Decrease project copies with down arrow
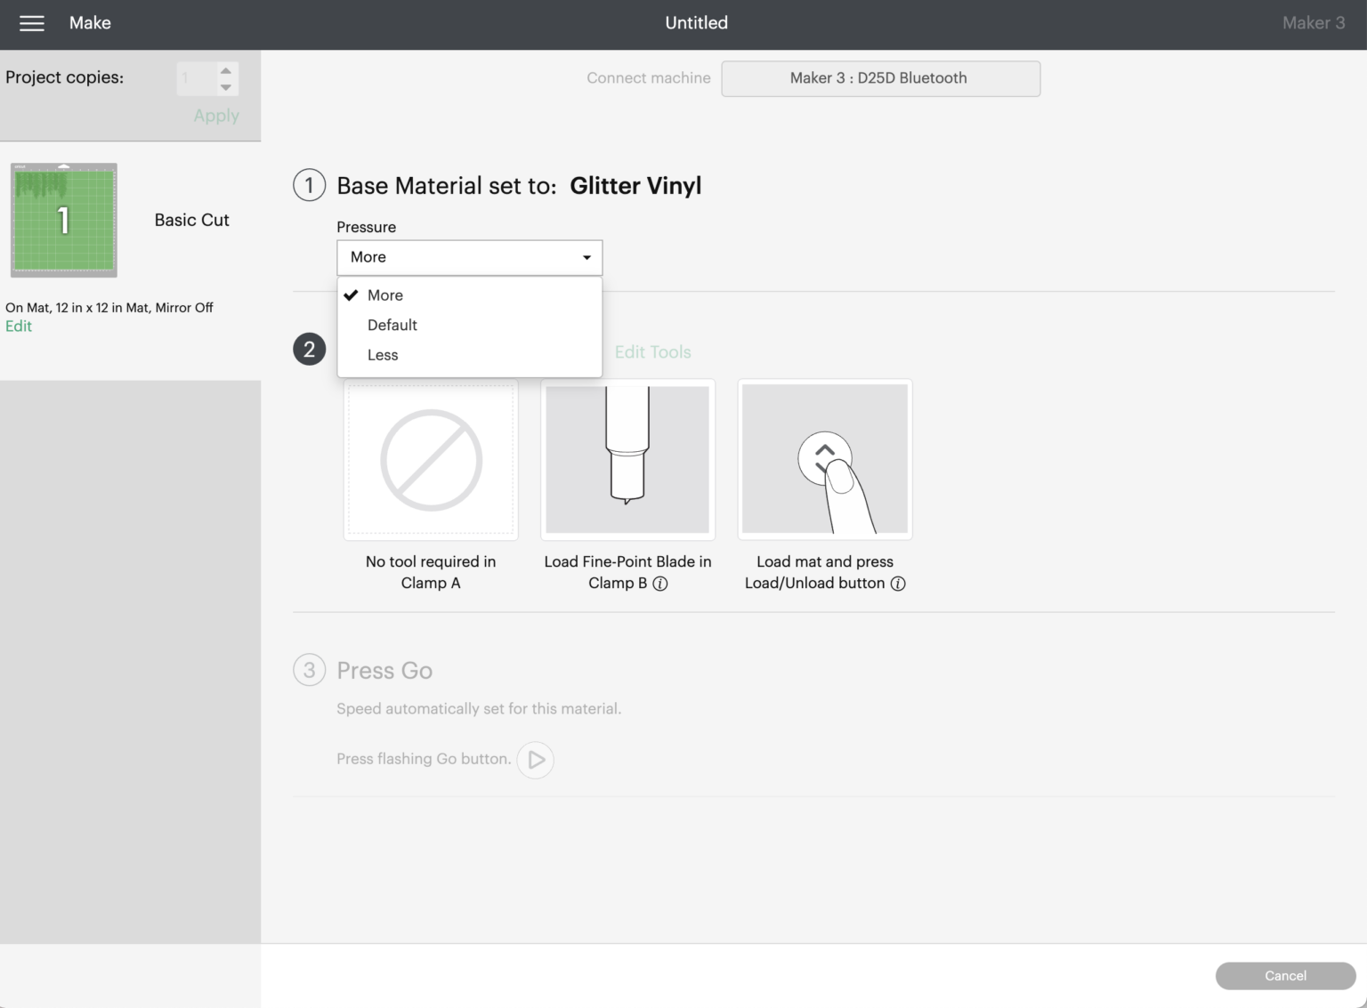Screen dimensions: 1367x1008 click(226, 87)
